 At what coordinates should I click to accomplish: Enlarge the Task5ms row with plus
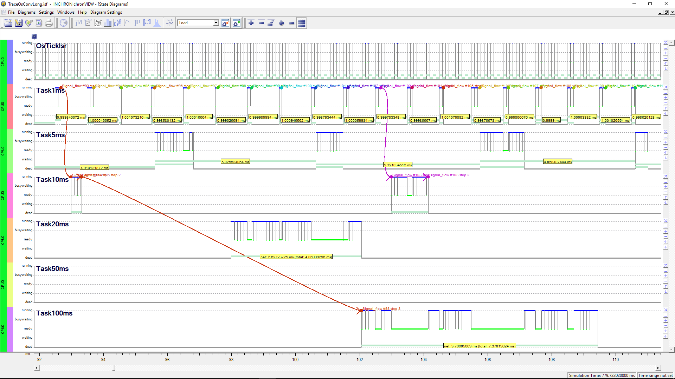(666, 142)
